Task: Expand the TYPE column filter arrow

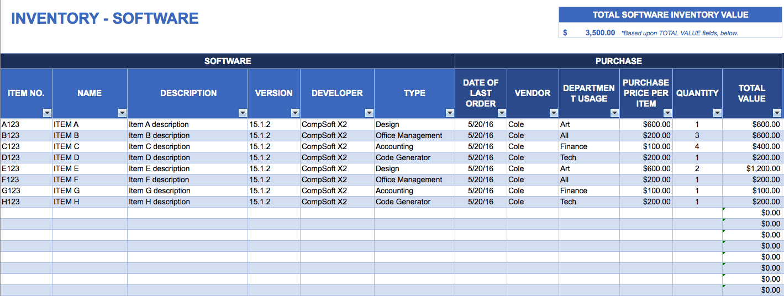Action: pyautogui.click(x=449, y=113)
